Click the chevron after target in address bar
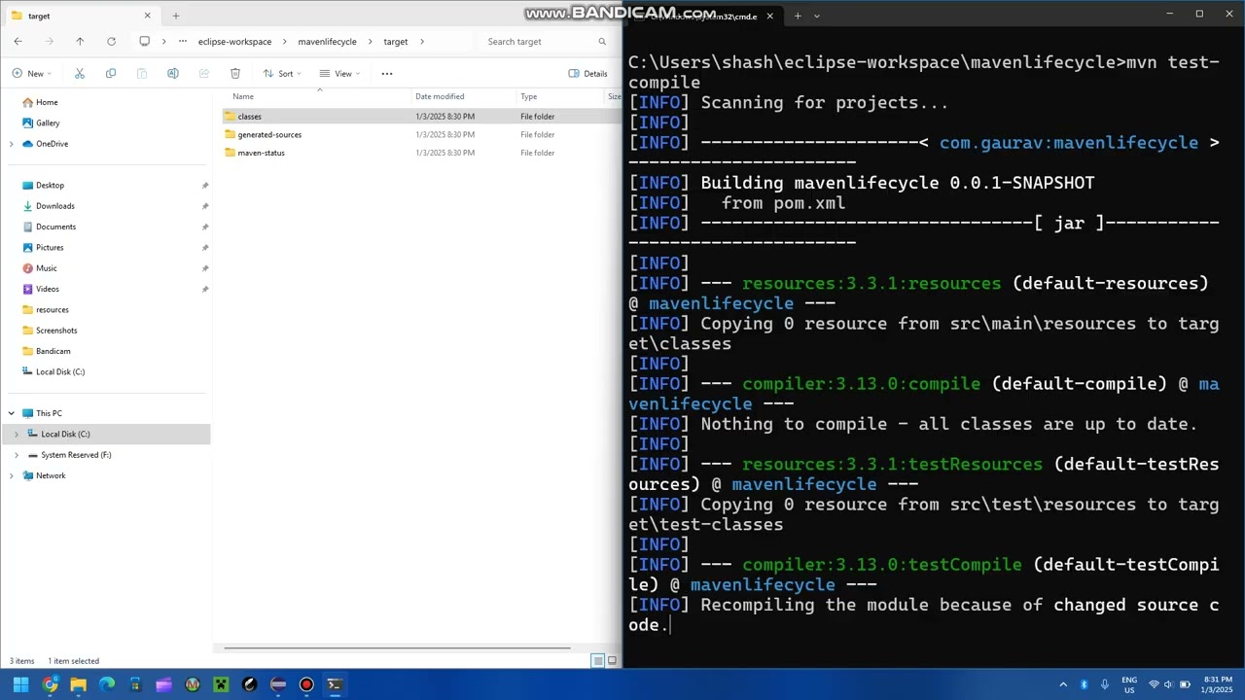The image size is (1245, 700). point(422,42)
